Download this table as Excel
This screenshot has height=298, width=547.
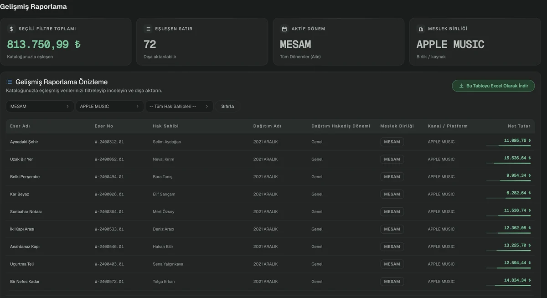pos(493,86)
